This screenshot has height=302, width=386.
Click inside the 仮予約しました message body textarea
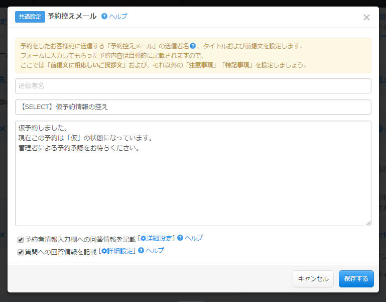[x=193, y=173]
